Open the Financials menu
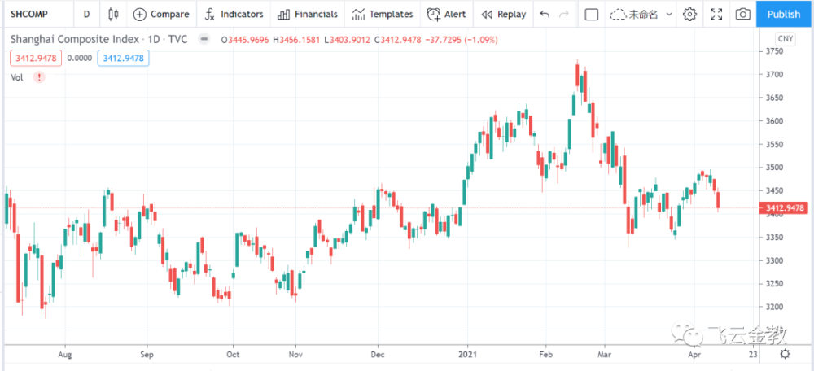The width and height of the screenshot is (814, 371). tap(307, 14)
